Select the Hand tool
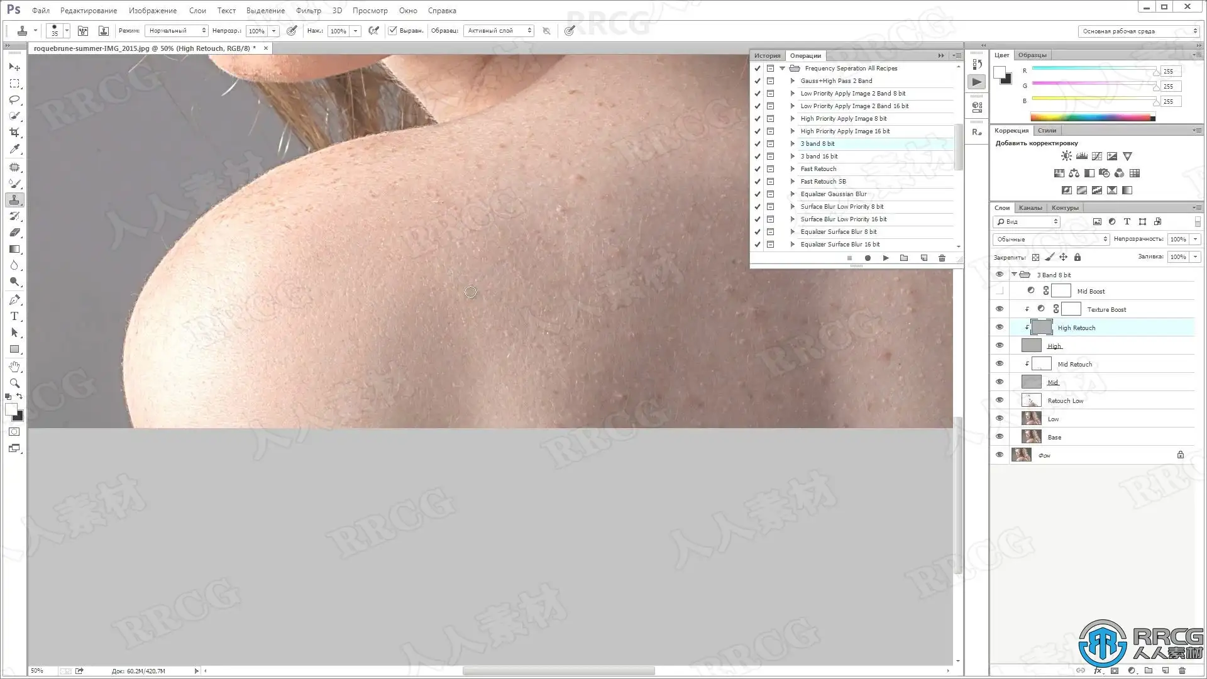1207x679 pixels. click(14, 367)
